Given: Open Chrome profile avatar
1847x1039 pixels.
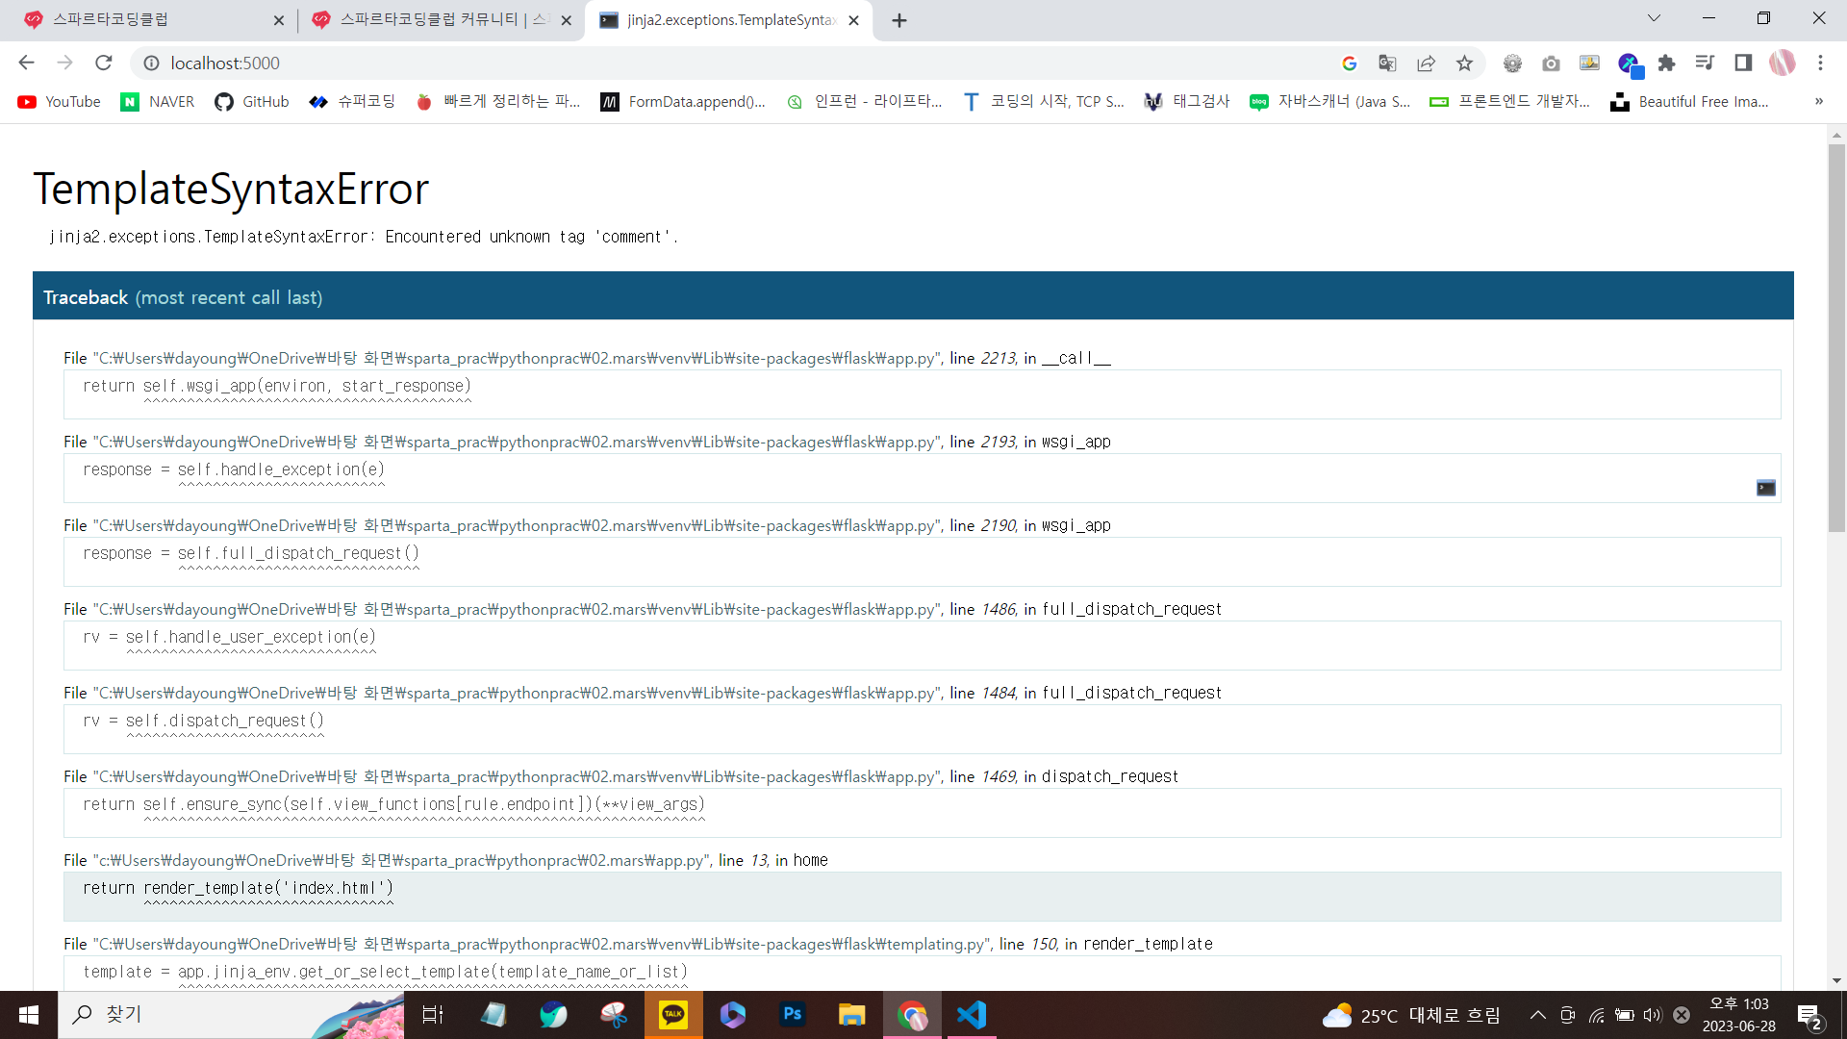Looking at the screenshot, I should click(x=1782, y=63).
